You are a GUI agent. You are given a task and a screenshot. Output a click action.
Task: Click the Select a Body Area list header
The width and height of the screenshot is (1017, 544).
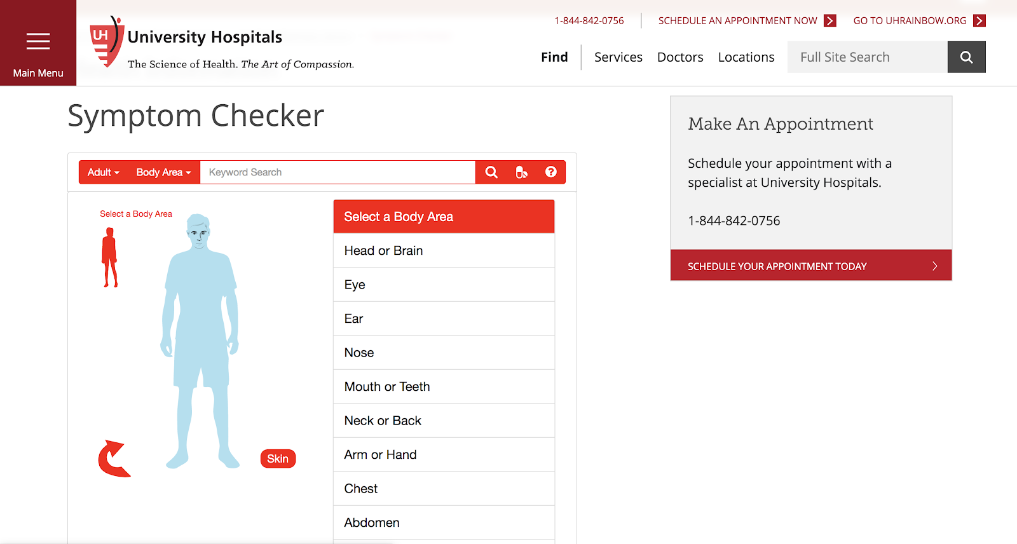tap(444, 217)
